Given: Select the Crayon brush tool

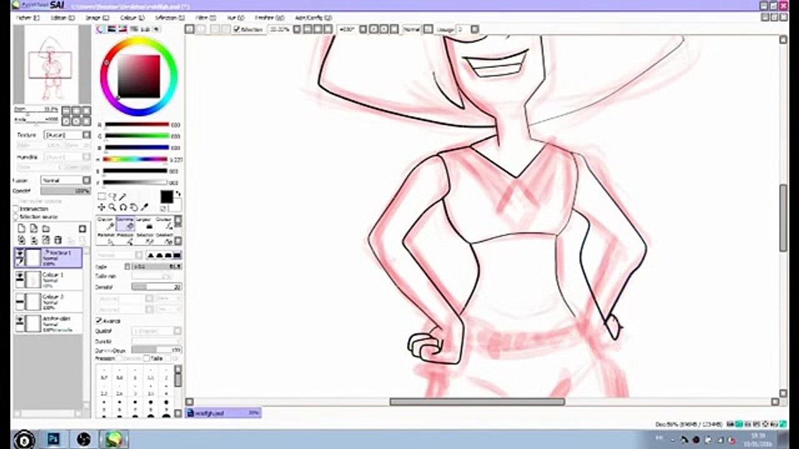Looking at the screenshot, I should click(105, 223).
